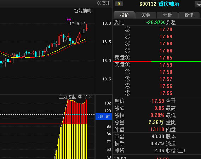201x159 pixels.
Task: Close the 主力控盘 indicator panel
Action: click(x=91, y=97)
